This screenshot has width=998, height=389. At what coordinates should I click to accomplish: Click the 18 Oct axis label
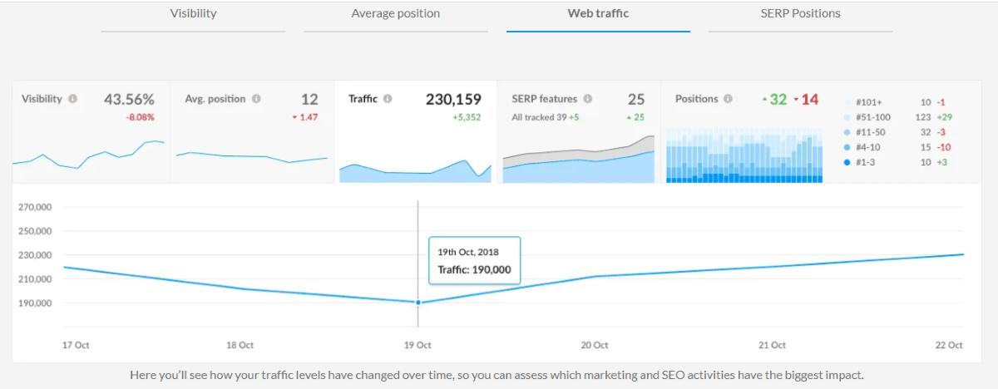(240, 345)
